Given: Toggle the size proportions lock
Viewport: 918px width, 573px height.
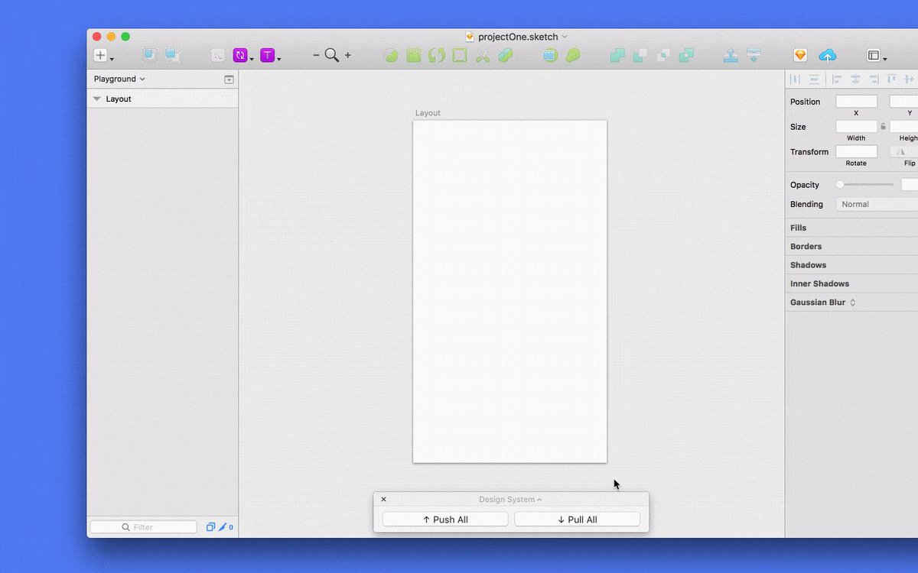Looking at the screenshot, I should [x=883, y=127].
